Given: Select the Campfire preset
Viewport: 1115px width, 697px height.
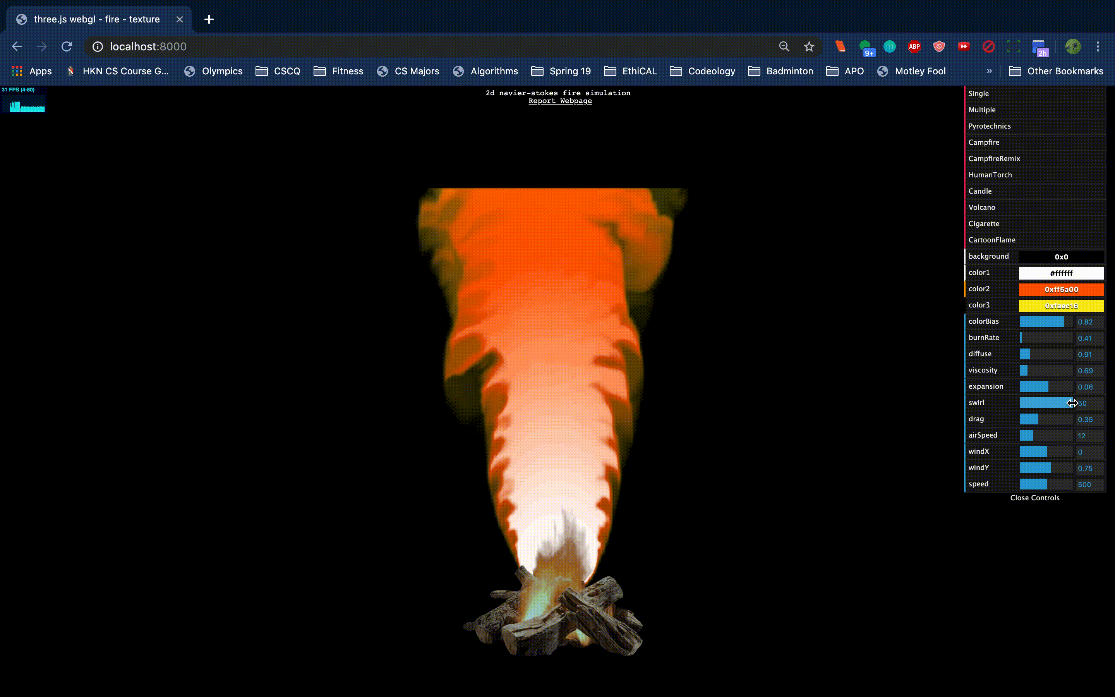Looking at the screenshot, I should [984, 142].
